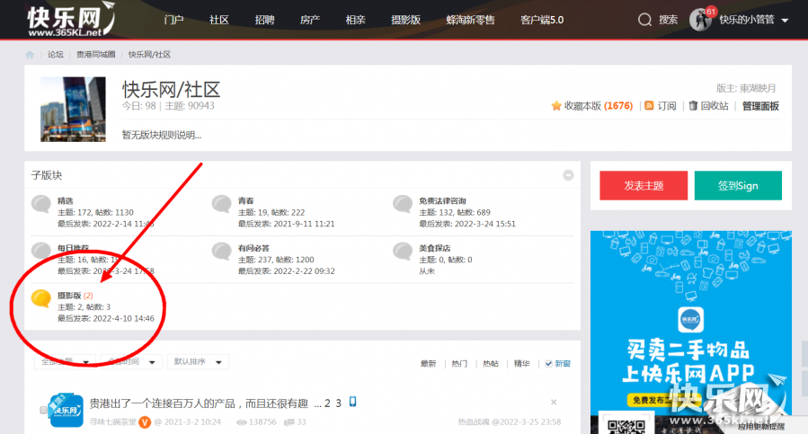
Task: Click the QR code in the ad banner
Action: point(626,426)
